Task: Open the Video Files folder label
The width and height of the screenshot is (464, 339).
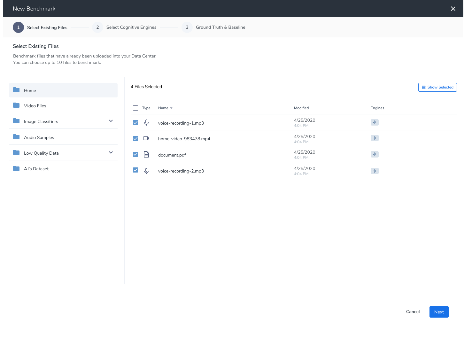Action: coord(35,106)
